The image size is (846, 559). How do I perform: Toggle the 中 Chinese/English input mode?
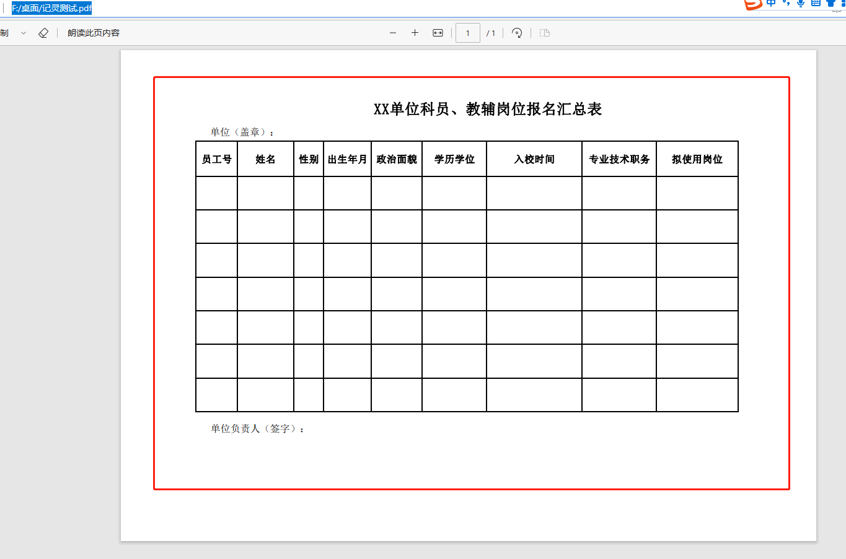click(771, 3)
